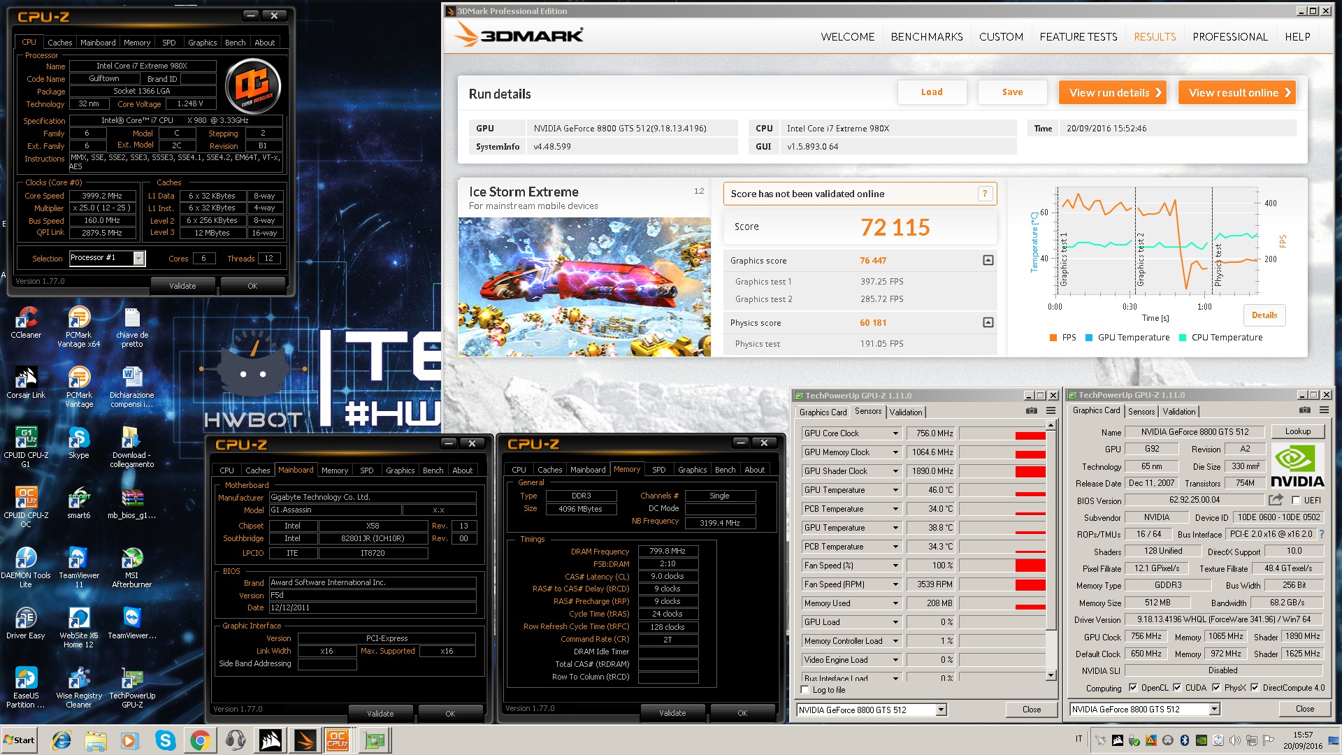Collapse the Graphics score section in 3DMark
The height and width of the screenshot is (755, 1342).
point(988,261)
